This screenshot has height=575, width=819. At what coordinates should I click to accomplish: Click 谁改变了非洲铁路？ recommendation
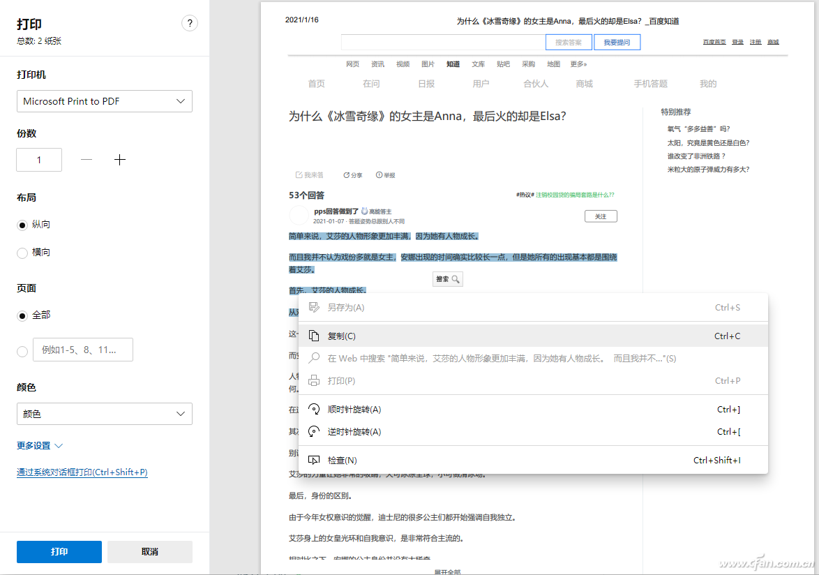tap(697, 156)
